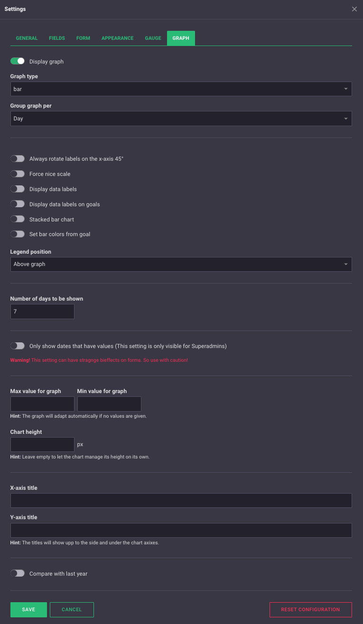Toggle Display data labels on goals

(18, 204)
